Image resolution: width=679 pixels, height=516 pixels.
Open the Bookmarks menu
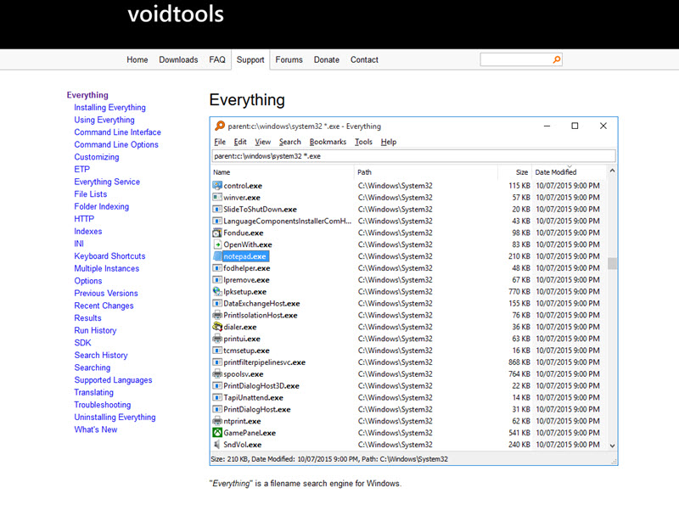click(328, 142)
